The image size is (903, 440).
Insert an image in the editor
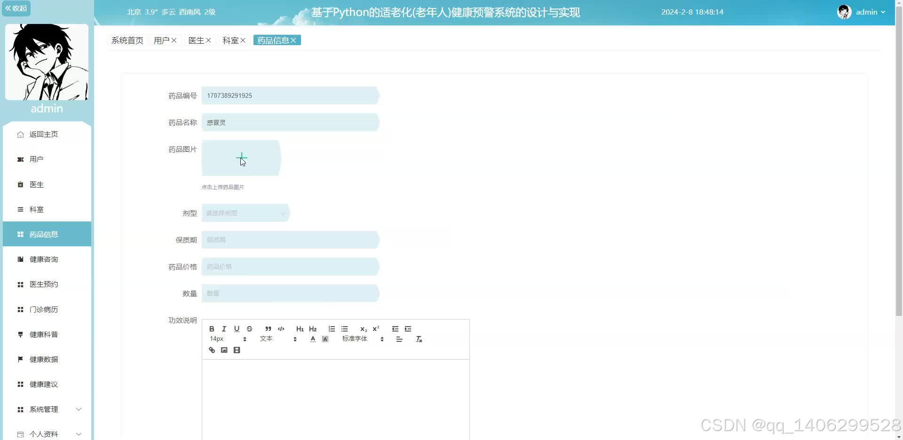(224, 350)
